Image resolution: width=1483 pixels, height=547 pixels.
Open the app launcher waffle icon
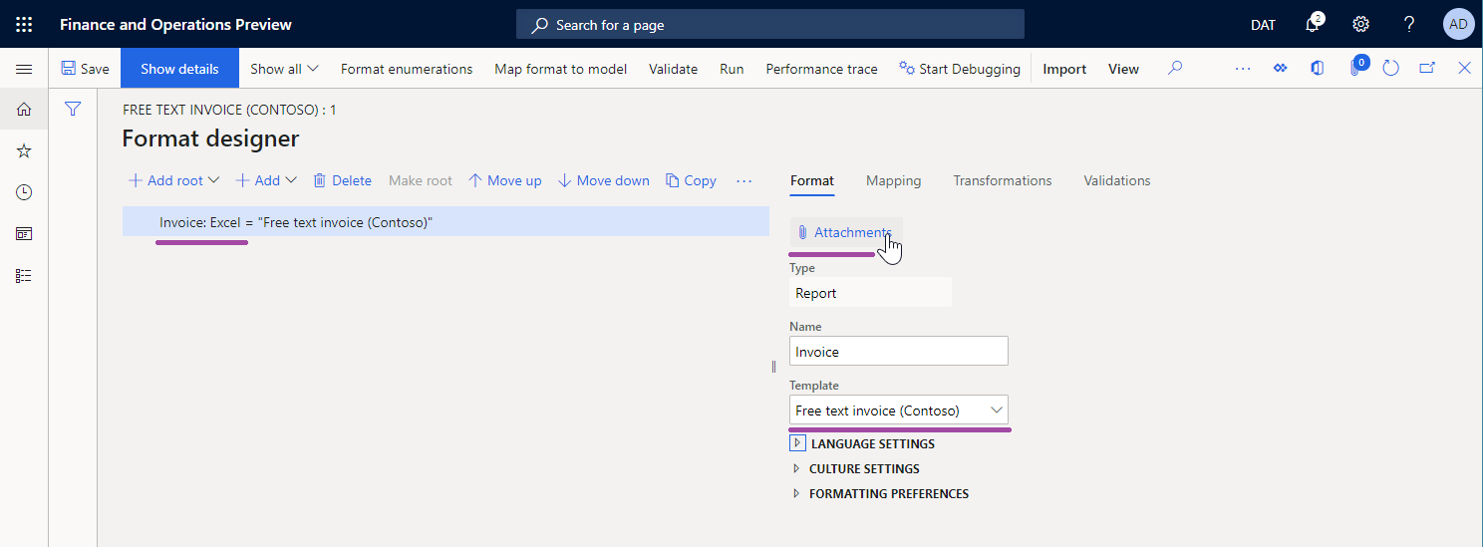point(24,24)
